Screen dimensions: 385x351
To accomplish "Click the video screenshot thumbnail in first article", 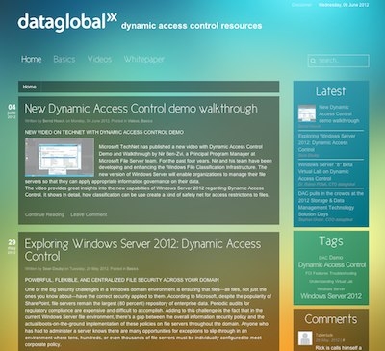I will [60, 157].
